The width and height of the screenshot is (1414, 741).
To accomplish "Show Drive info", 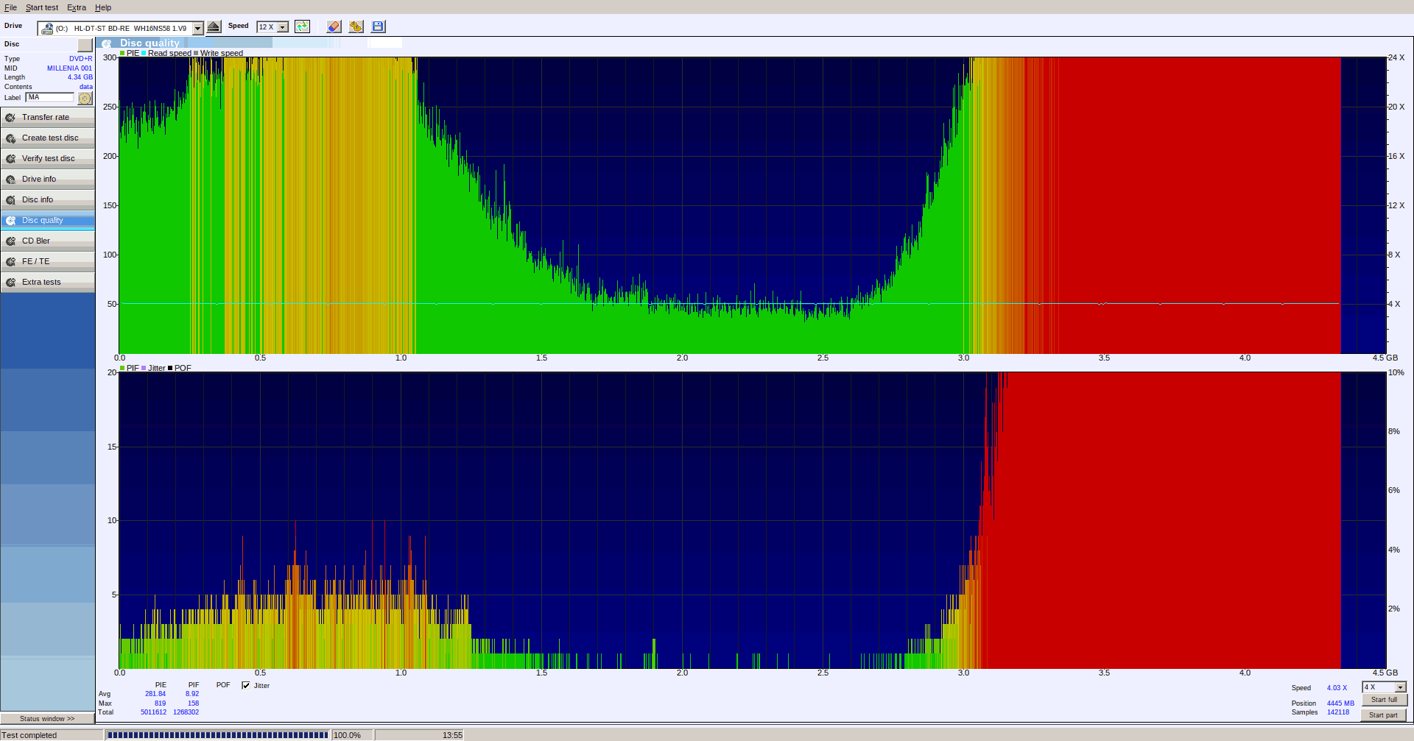I will click(x=47, y=178).
